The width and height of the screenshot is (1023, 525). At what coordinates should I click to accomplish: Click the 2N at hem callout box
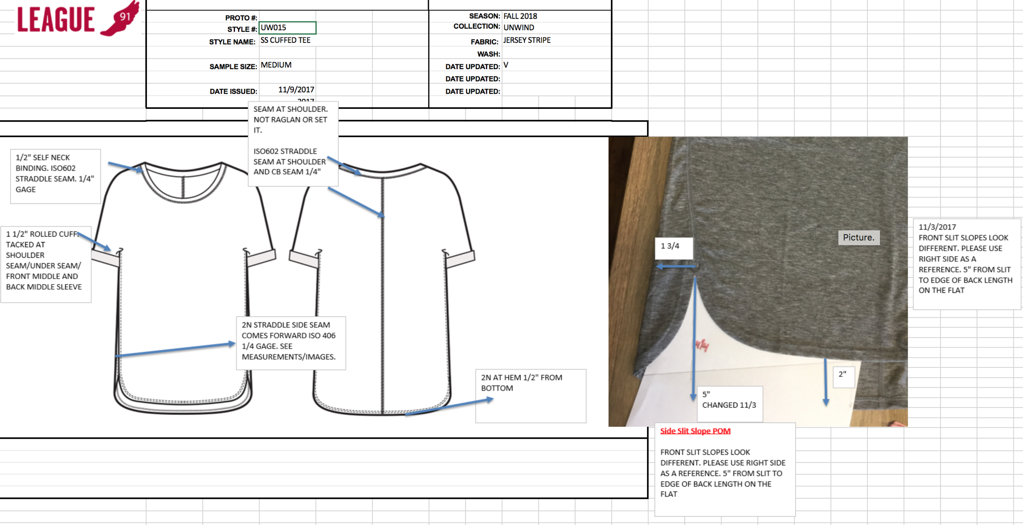coord(530,395)
